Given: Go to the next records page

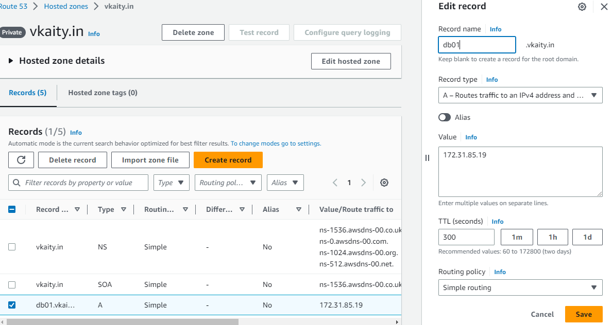Looking at the screenshot, I should (363, 183).
